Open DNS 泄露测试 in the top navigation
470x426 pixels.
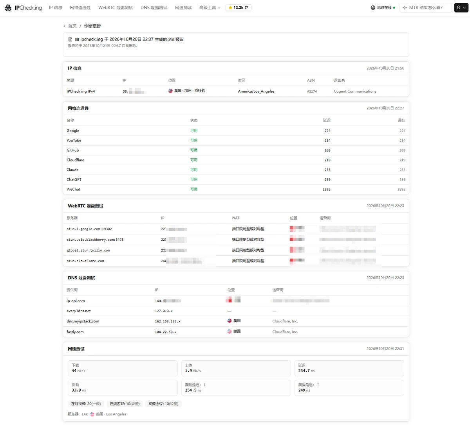[154, 8]
